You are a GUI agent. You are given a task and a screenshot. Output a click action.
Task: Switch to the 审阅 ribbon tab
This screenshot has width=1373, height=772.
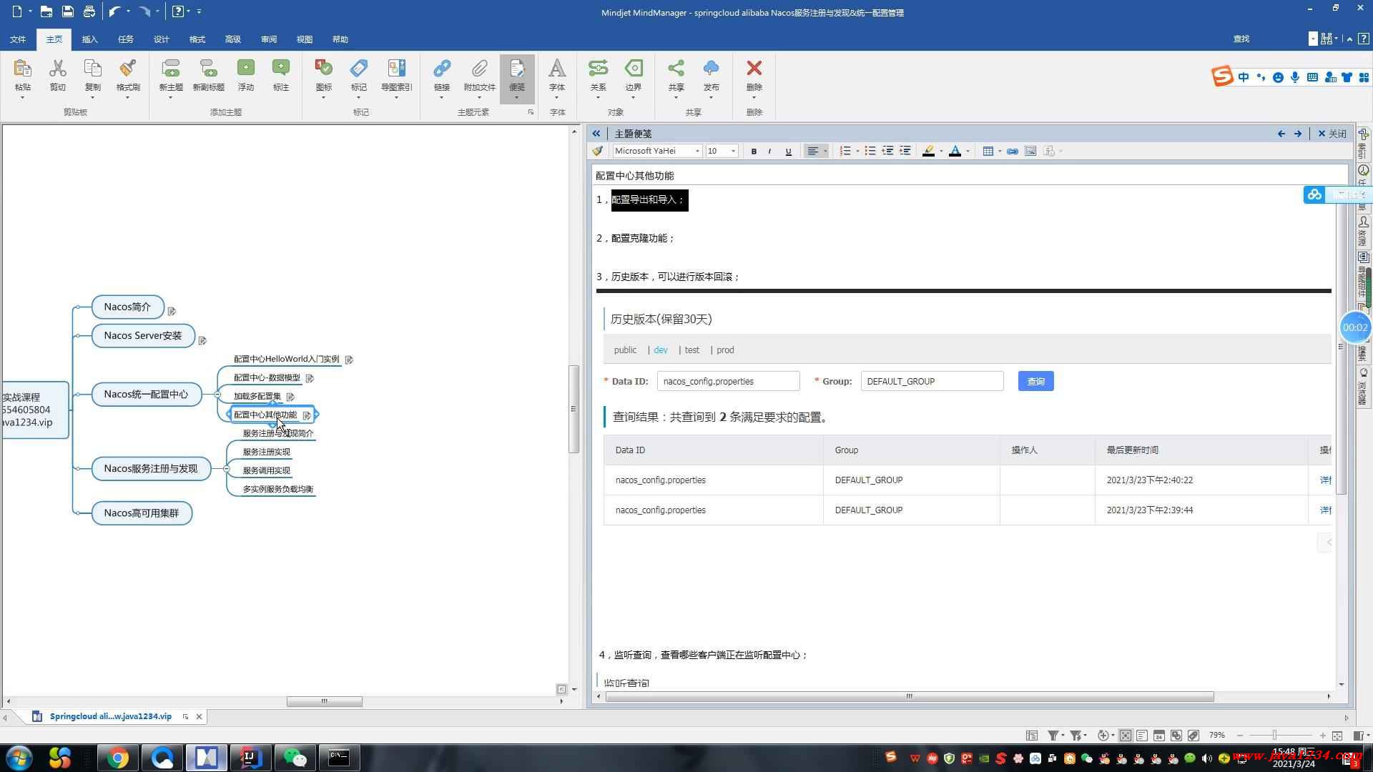click(x=269, y=39)
